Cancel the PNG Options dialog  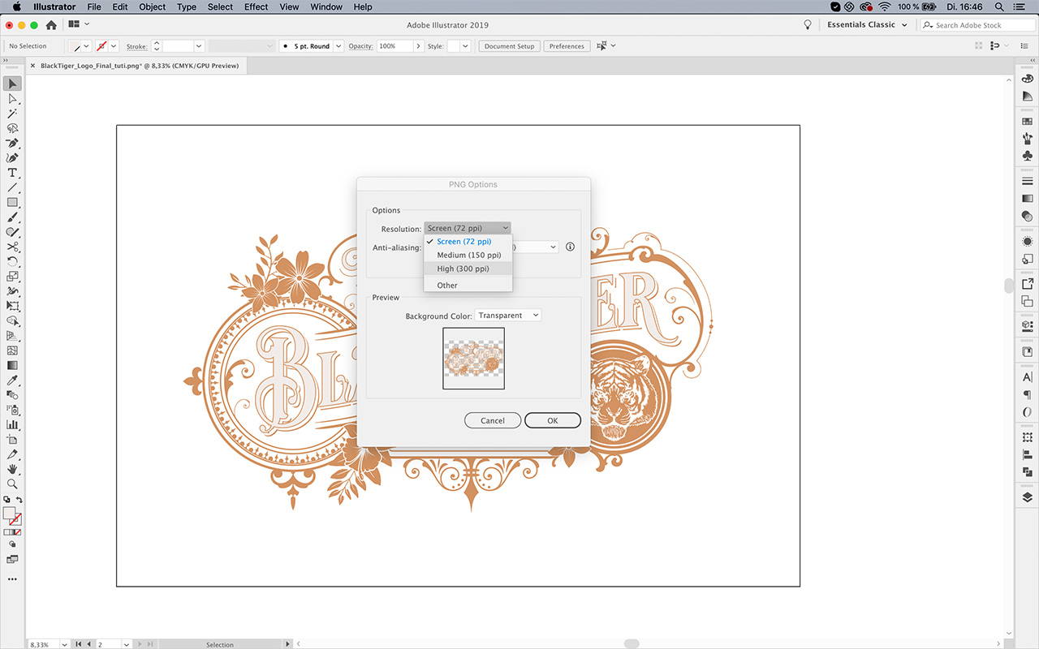click(x=493, y=420)
